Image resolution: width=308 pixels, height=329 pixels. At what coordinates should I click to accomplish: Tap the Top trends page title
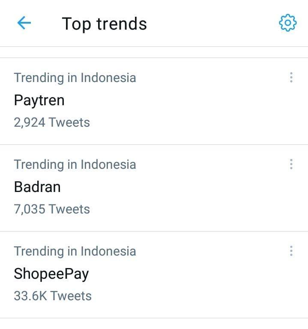click(x=105, y=24)
